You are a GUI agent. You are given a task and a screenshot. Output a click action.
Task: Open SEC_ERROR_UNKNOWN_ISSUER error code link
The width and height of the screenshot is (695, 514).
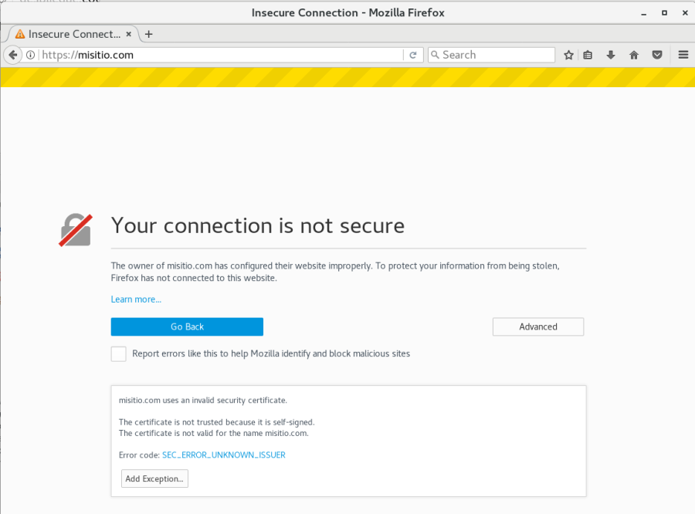[224, 455]
